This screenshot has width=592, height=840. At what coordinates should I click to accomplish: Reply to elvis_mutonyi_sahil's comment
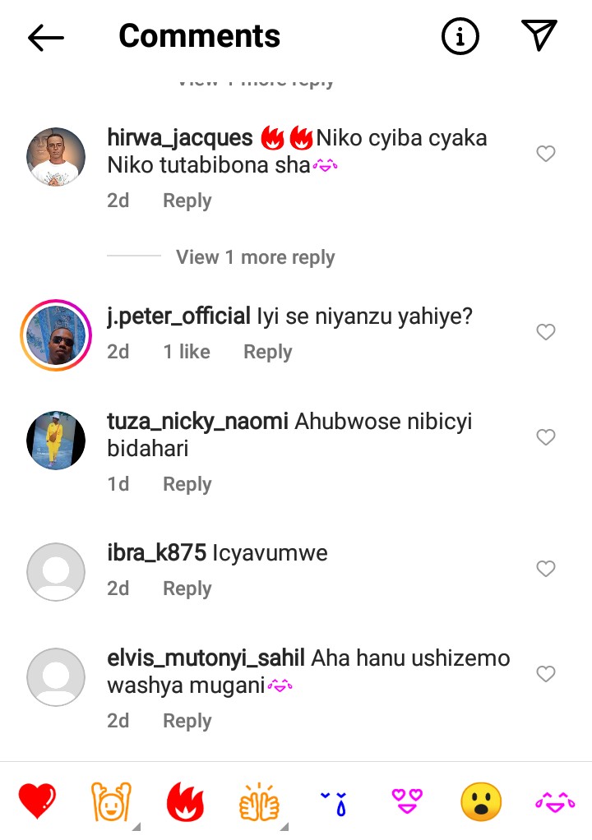[x=187, y=721]
